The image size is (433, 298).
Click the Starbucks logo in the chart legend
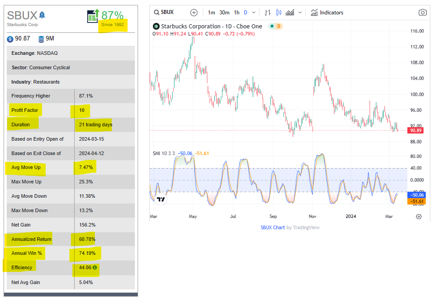(156, 27)
